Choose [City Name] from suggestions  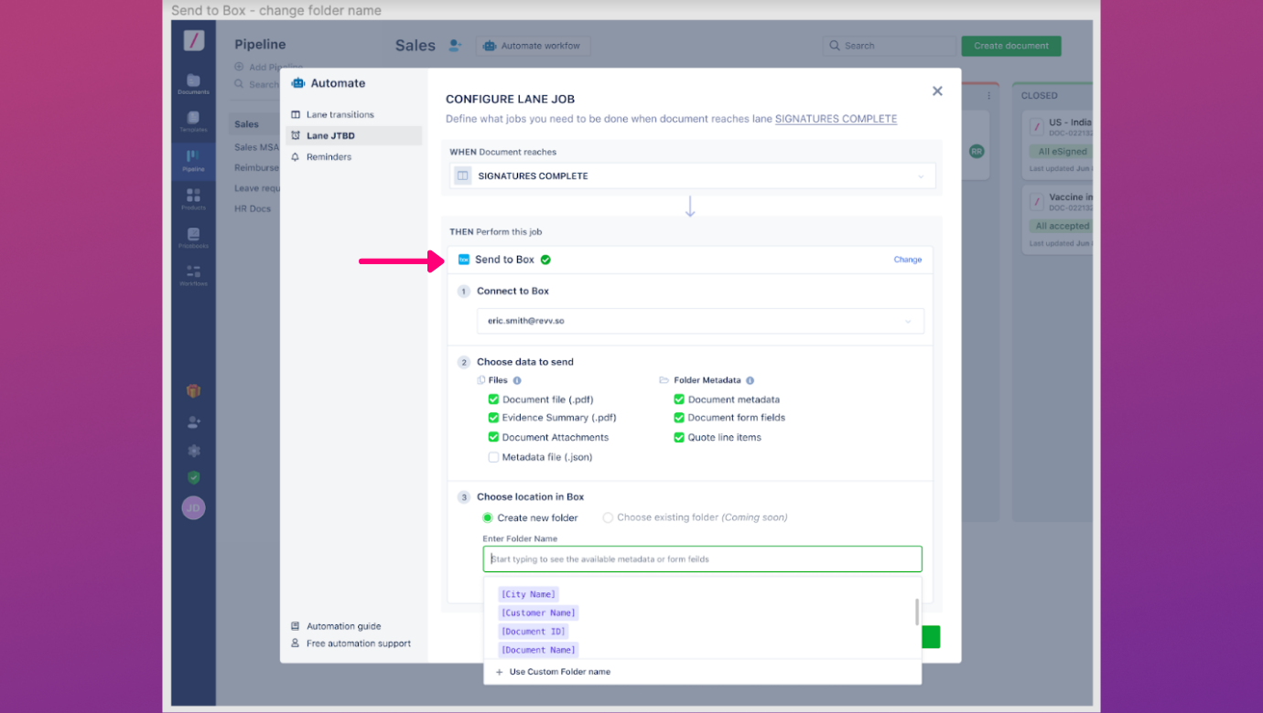[528, 594]
